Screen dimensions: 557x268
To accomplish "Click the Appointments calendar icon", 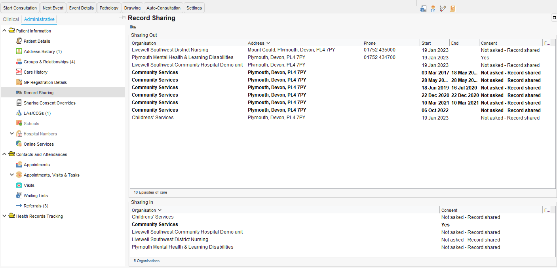I will coord(19,165).
